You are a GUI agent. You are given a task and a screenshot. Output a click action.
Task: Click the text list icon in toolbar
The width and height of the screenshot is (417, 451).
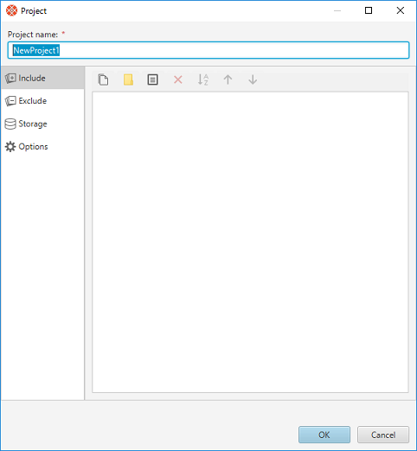pos(153,79)
